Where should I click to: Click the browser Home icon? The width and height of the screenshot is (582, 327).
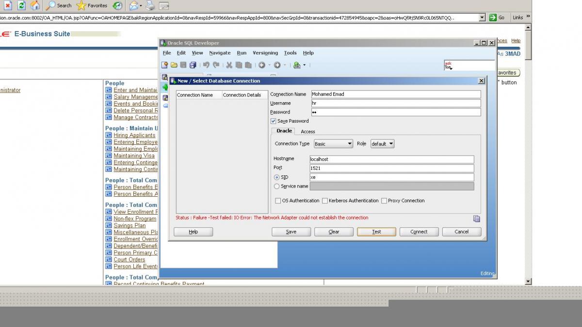click(35, 5)
